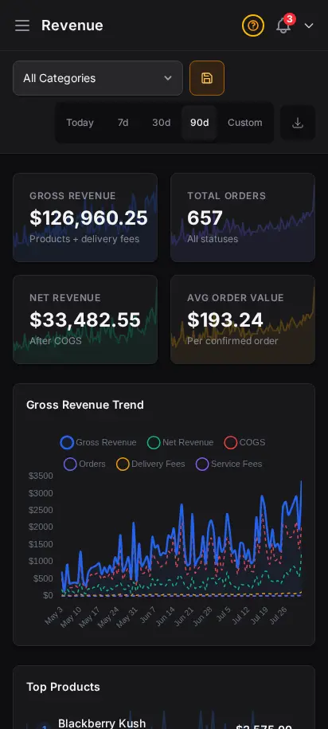Toggle Gross Revenue series in legend
Viewport: 328px width, 729px height.
(99, 442)
